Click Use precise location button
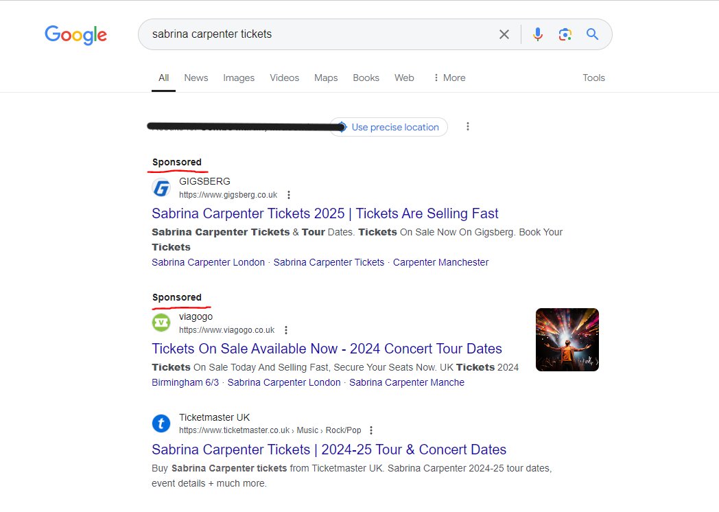This screenshot has width=719, height=512. (x=389, y=127)
